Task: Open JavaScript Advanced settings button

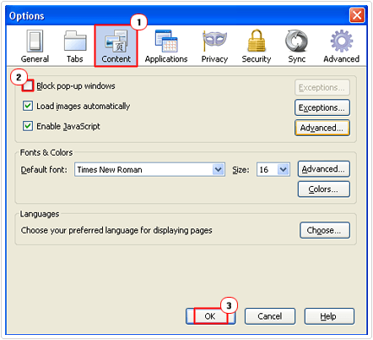Action: pyautogui.click(x=322, y=128)
